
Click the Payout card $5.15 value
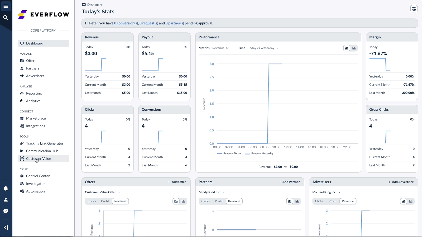(x=148, y=53)
